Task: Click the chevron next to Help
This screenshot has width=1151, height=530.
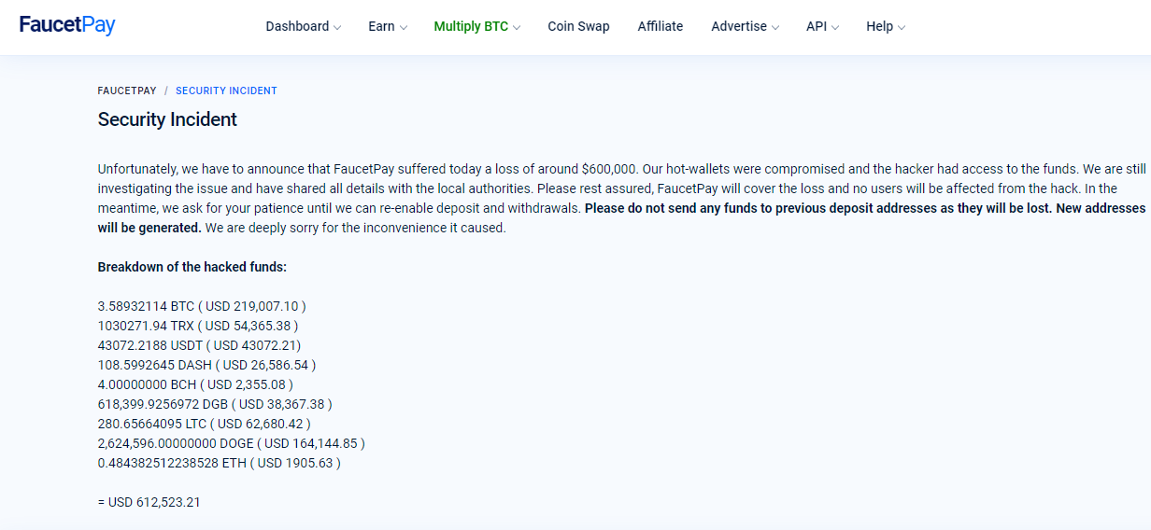Action: coord(902,27)
